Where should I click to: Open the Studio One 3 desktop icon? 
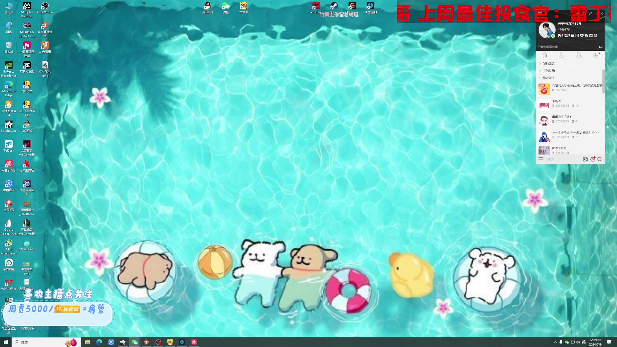coord(9,128)
